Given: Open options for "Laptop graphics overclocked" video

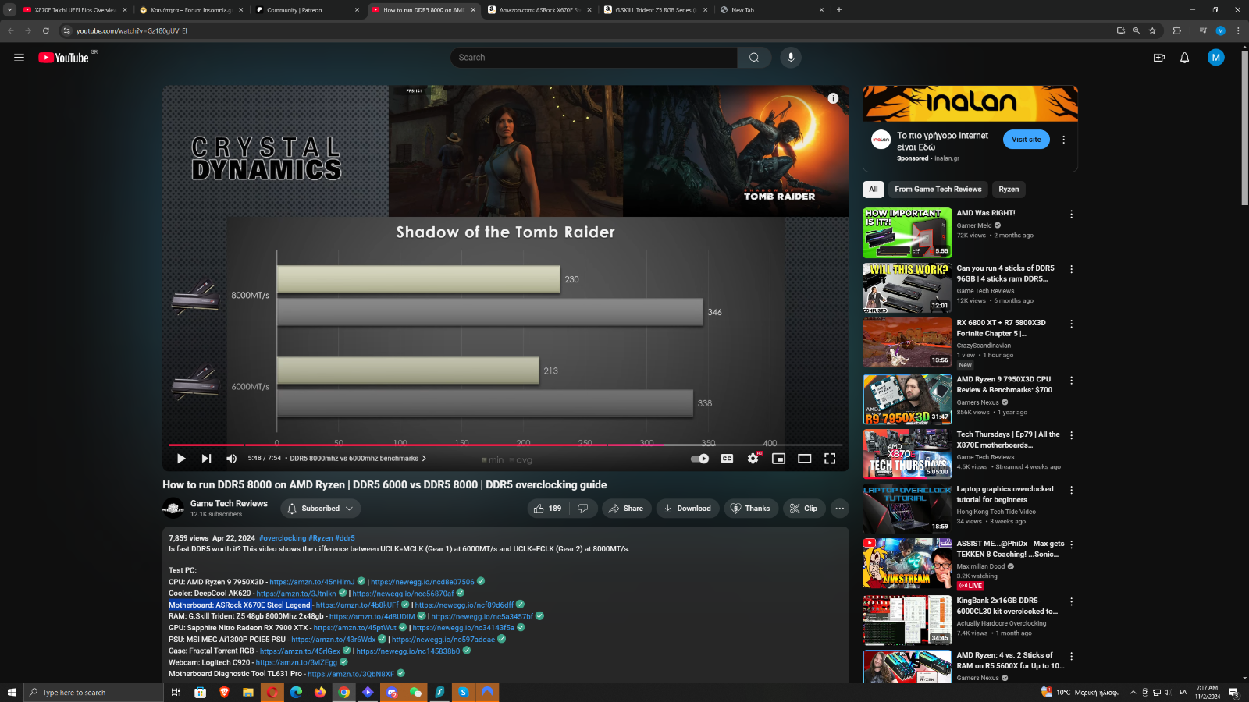Looking at the screenshot, I should click(1071, 490).
